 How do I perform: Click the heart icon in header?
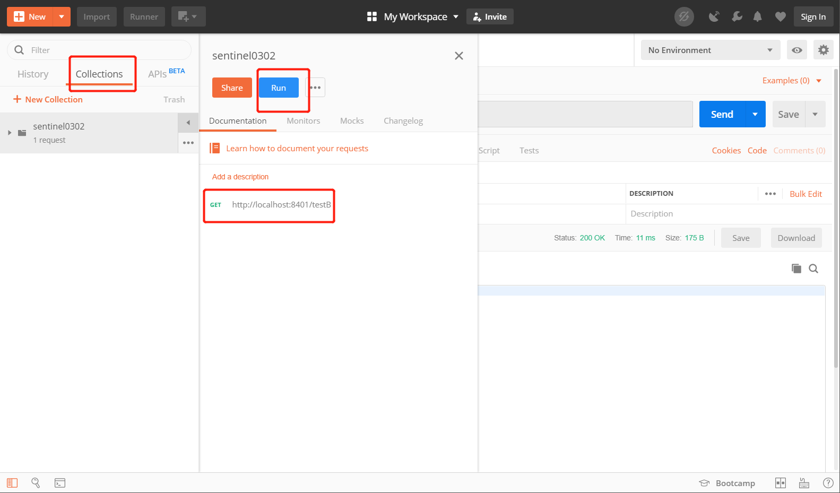click(x=780, y=16)
